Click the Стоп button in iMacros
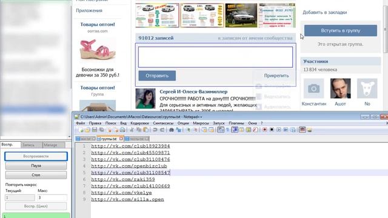 coord(36,175)
